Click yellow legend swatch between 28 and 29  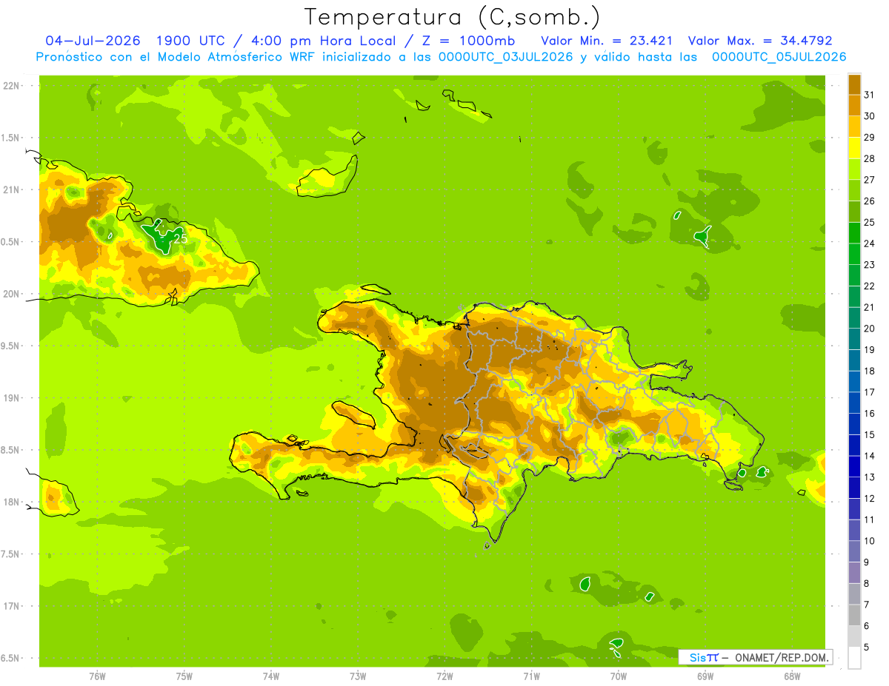[x=854, y=148]
